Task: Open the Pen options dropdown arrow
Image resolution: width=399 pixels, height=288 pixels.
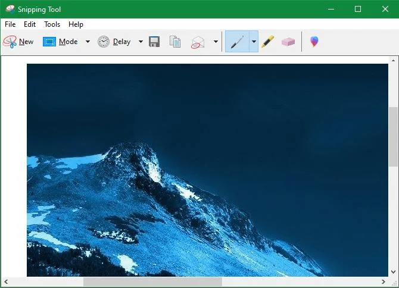Action: [x=254, y=42]
